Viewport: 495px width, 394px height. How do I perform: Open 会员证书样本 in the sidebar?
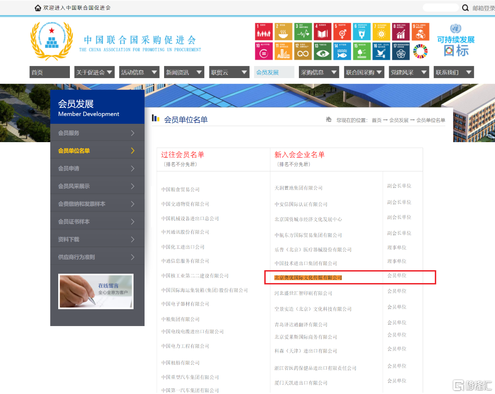pyautogui.click(x=97, y=221)
